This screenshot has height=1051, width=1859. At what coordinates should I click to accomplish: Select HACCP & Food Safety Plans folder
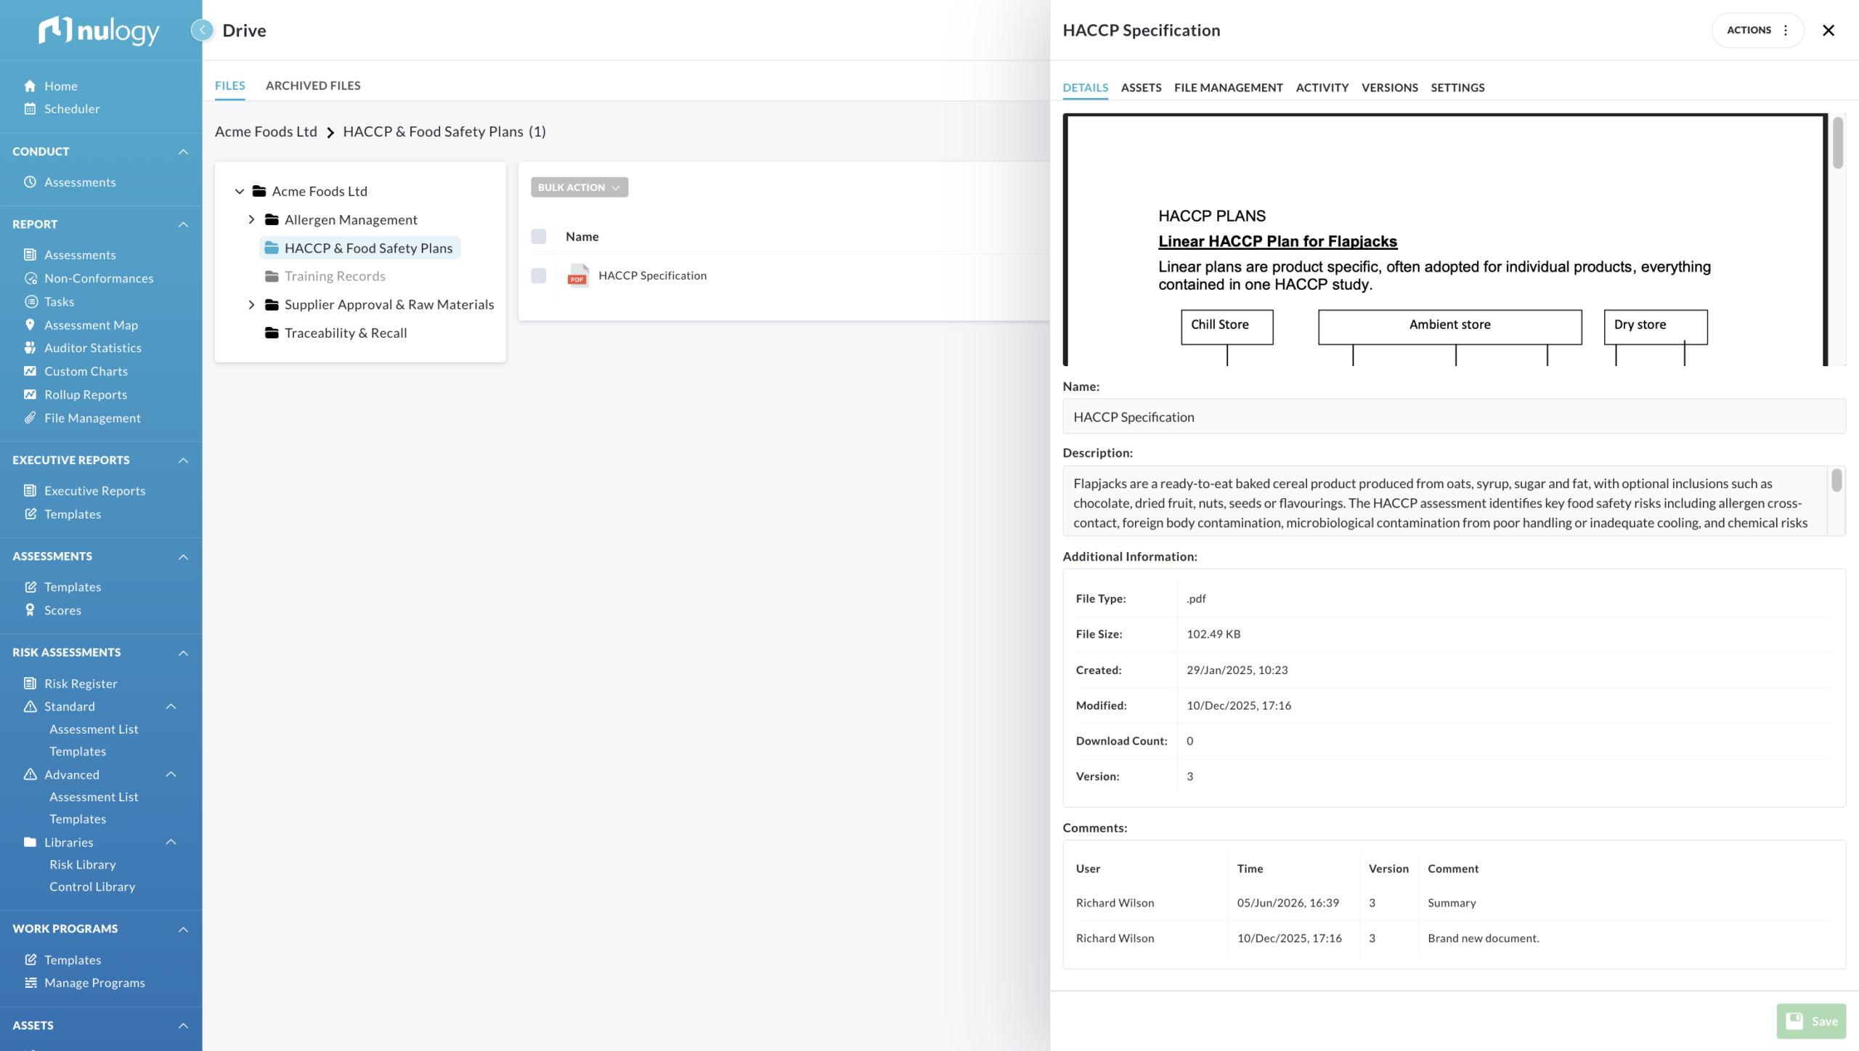[360, 248]
